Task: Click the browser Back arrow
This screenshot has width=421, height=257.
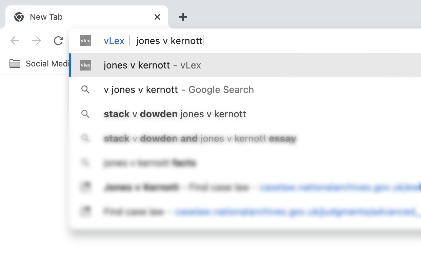Action: [15, 41]
